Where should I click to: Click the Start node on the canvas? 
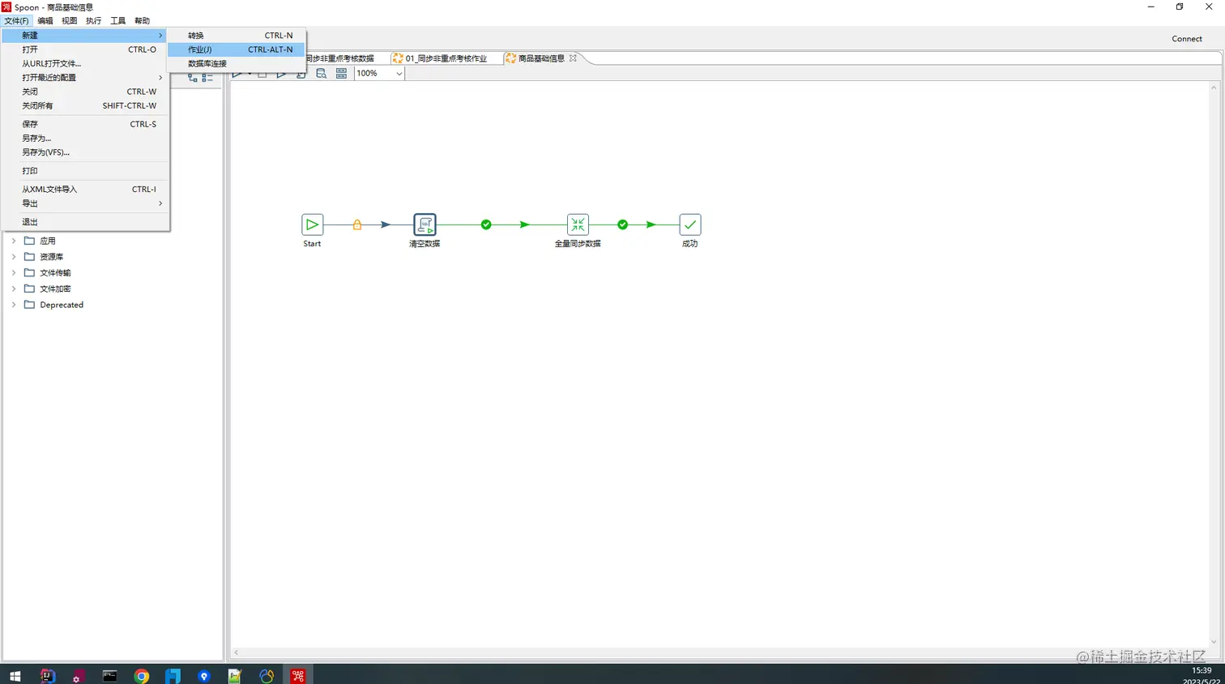(x=312, y=224)
